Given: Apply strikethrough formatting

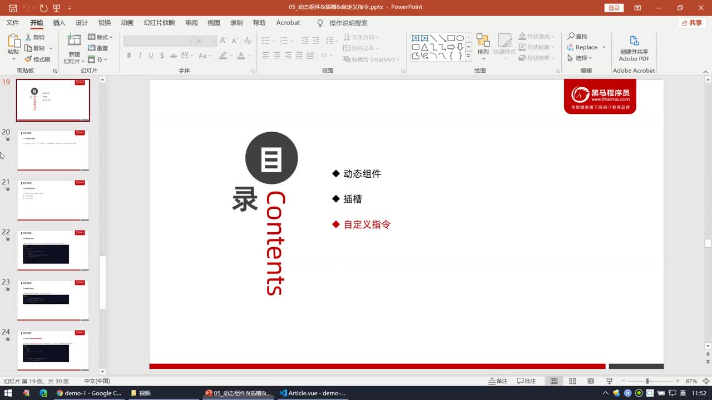Looking at the screenshot, I should pos(174,56).
